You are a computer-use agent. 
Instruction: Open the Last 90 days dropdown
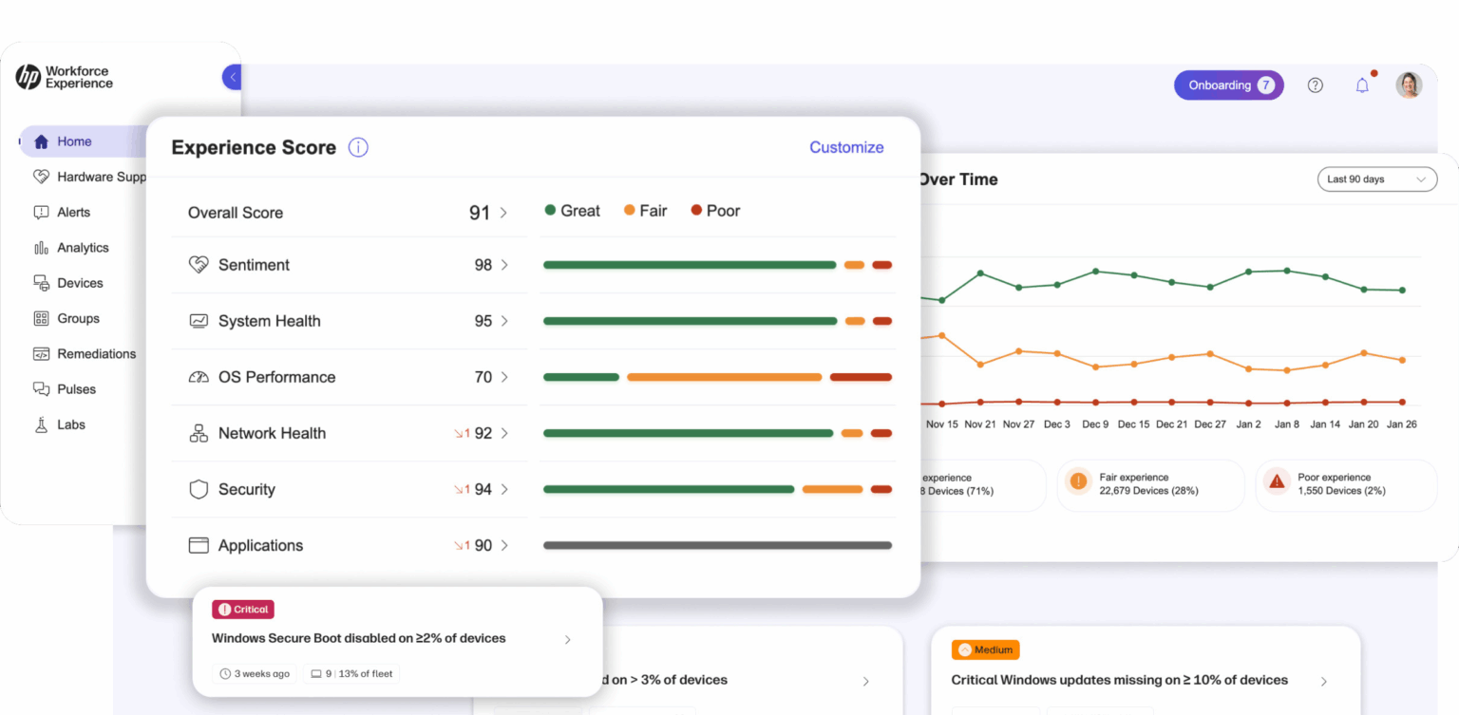[x=1376, y=179]
